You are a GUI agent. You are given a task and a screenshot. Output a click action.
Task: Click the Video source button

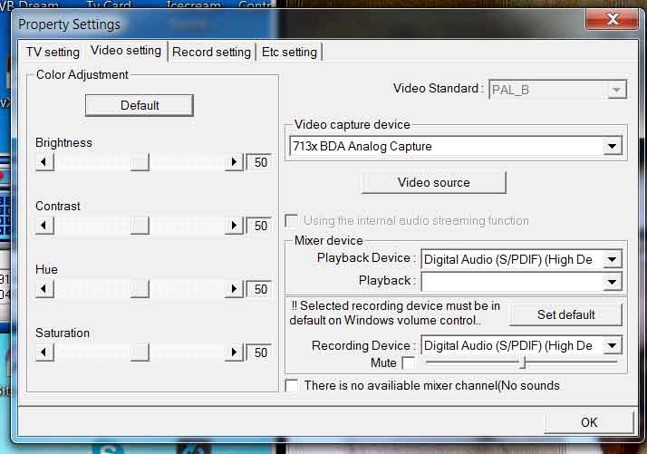pos(433,182)
